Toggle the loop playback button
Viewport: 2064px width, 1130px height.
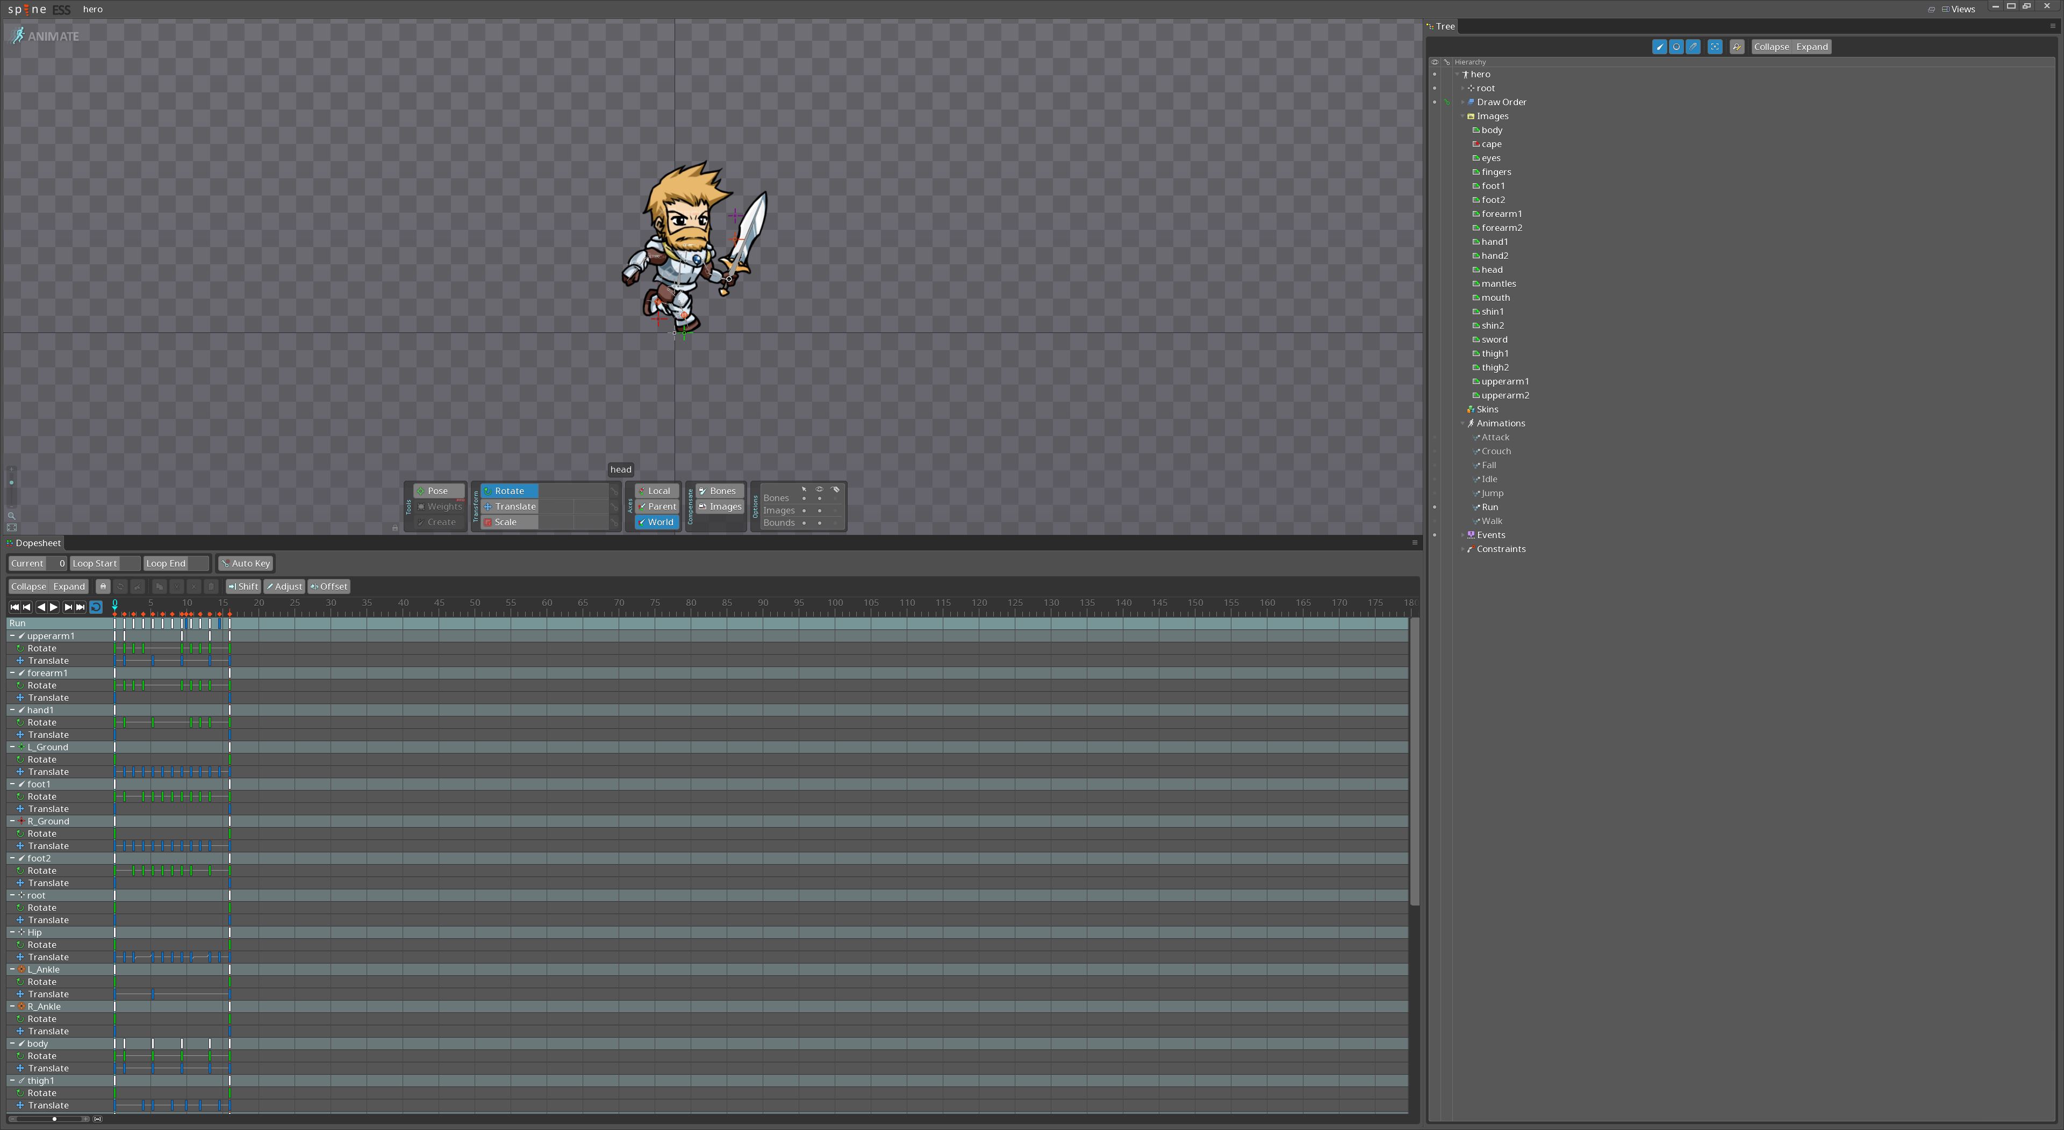click(x=95, y=607)
